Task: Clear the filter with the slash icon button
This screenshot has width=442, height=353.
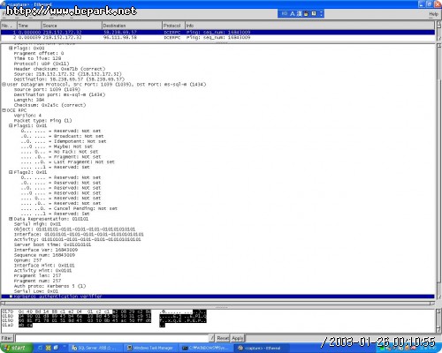Action: tap(212, 338)
